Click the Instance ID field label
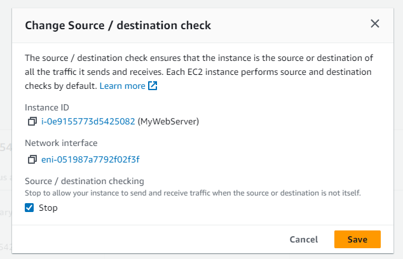Image resolution: width=403 pixels, height=259 pixels. point(46,107)
